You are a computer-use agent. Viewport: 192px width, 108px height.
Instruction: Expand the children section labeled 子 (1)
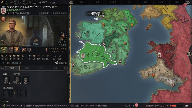(x=6, y=102)
